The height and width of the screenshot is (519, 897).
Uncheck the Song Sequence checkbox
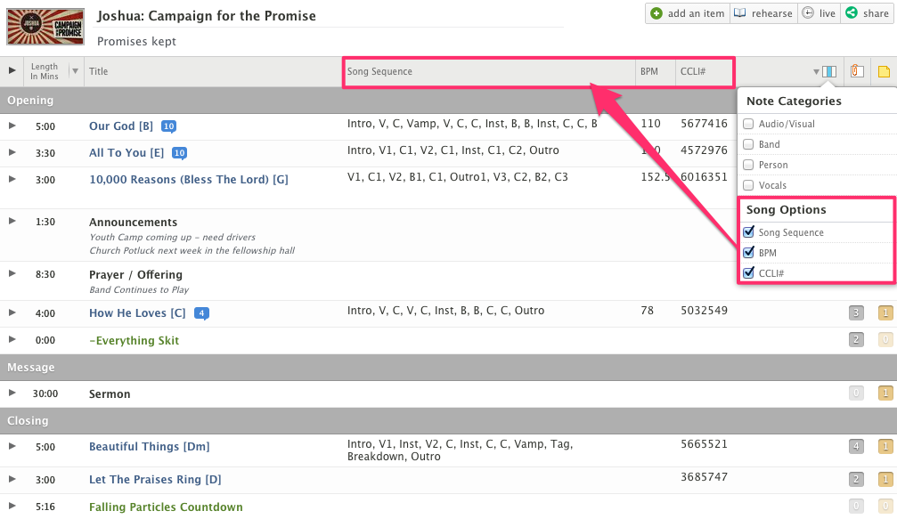coord(748,232)
